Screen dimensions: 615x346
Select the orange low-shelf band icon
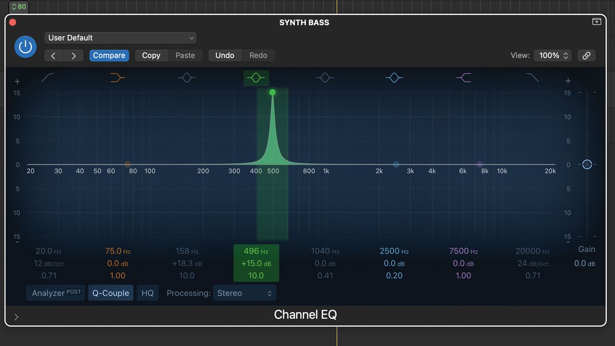coord(117,77)
